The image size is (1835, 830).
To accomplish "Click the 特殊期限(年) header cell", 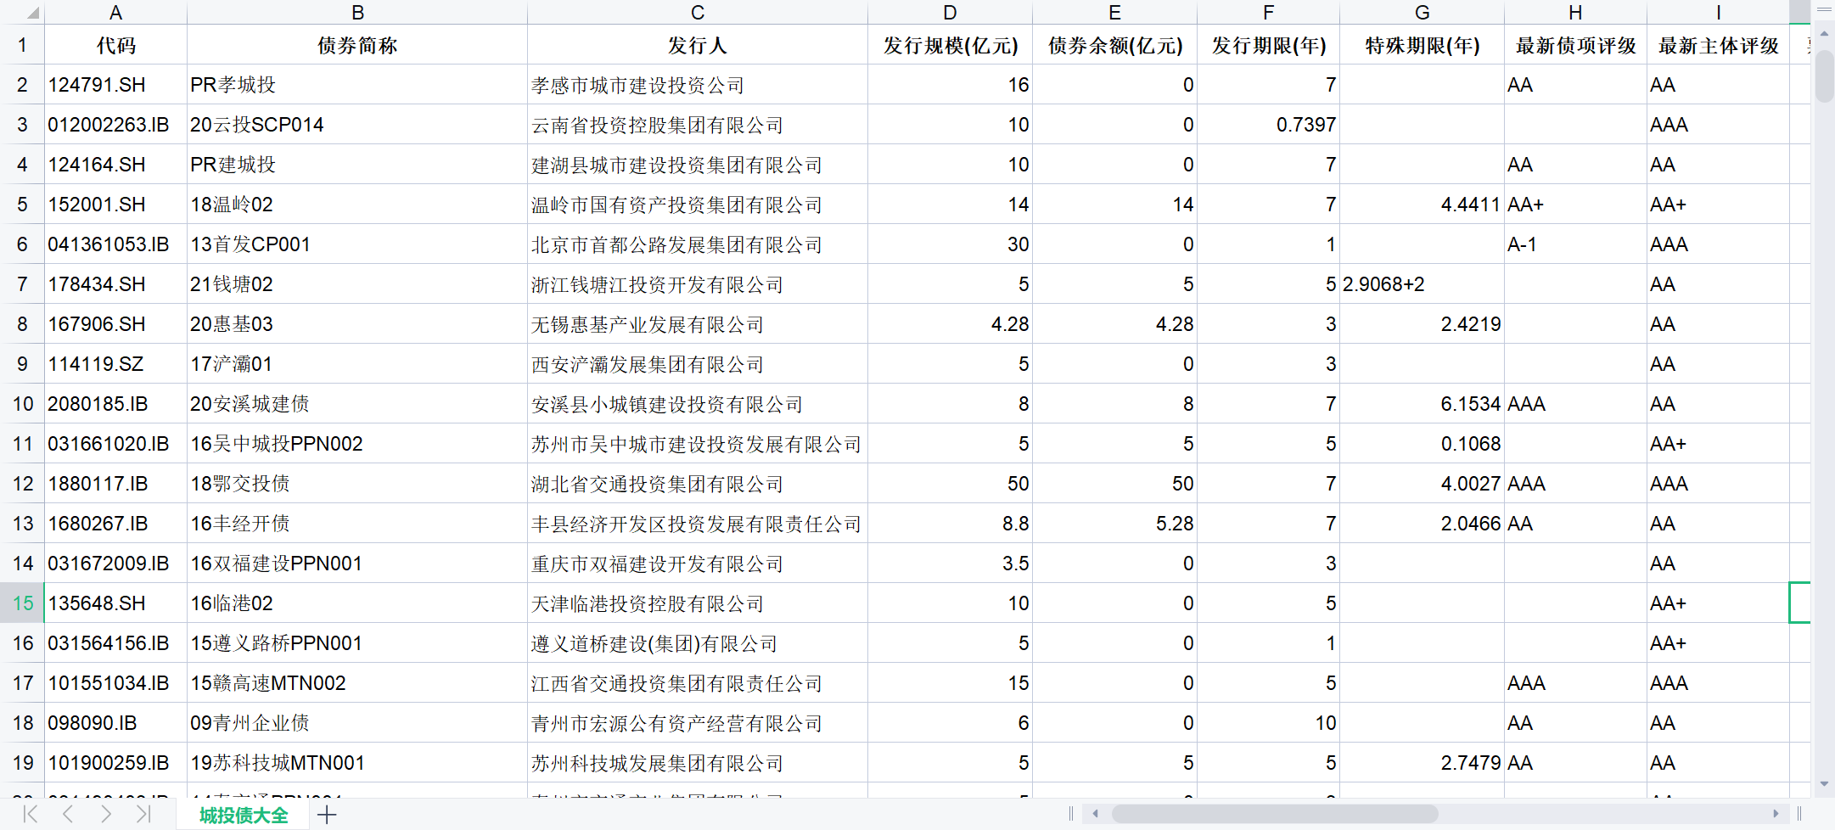I will pyautogui.click(x=1423, y=45).
